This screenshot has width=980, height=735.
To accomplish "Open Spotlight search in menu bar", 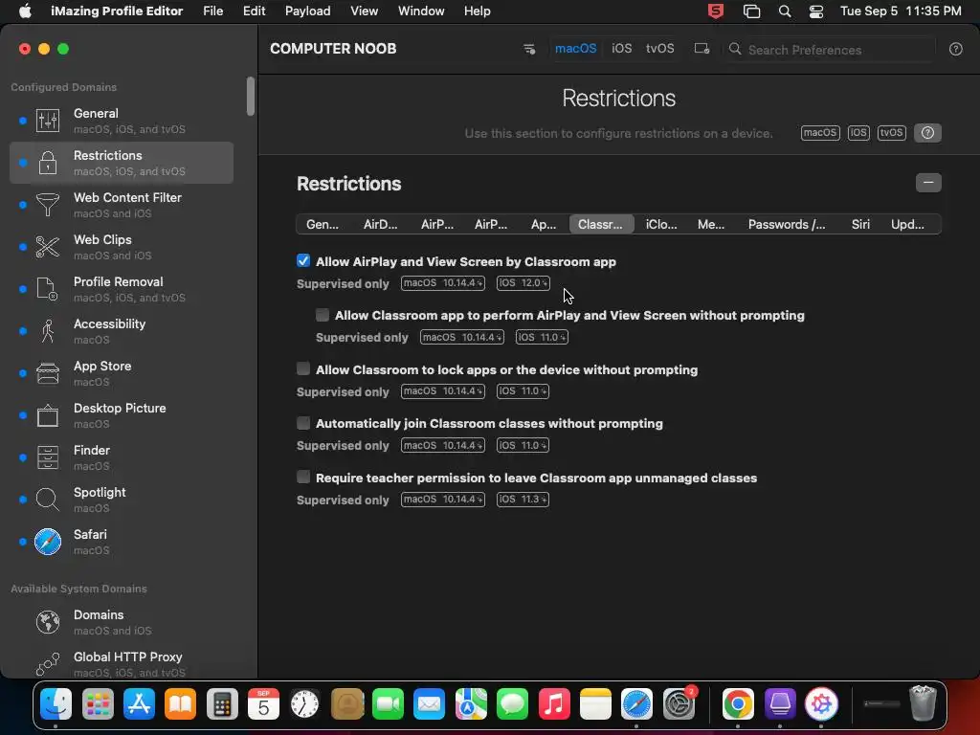I will [785, 11].
